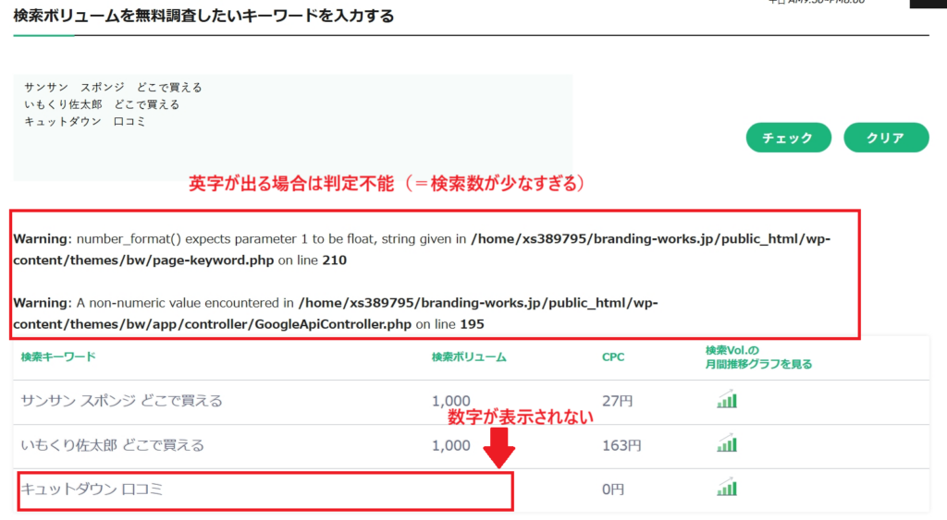947x520 pixels.
Task: Click inside the keyword input text area
Action: pyautogui.click(x=292, y=127)
